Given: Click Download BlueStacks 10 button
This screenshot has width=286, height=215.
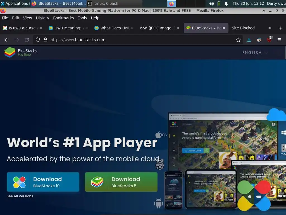Looking at the screenshot, I should click(43, 182).
